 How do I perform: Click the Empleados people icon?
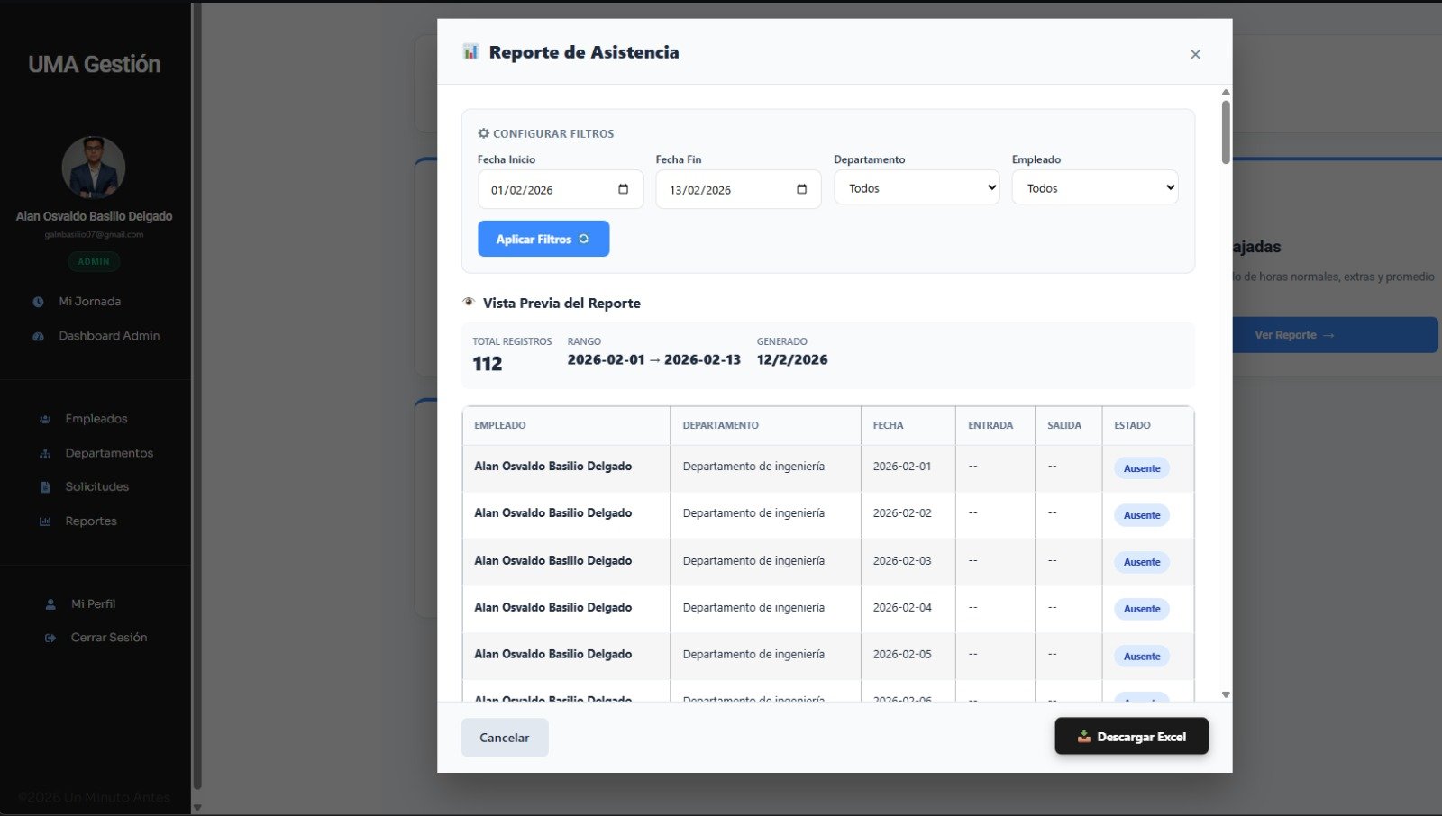[x=45, y=419]
